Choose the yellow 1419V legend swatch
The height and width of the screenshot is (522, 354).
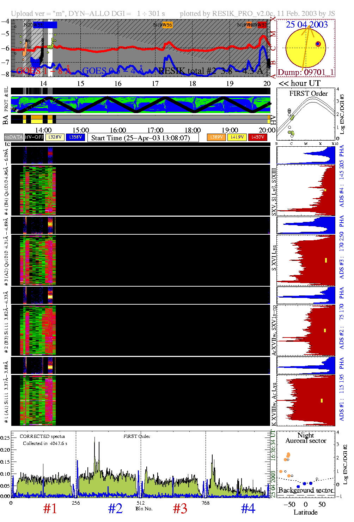237,137
